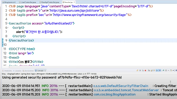Toggle Scroll Lock in Console toolbar

click(x=152, y=70)
